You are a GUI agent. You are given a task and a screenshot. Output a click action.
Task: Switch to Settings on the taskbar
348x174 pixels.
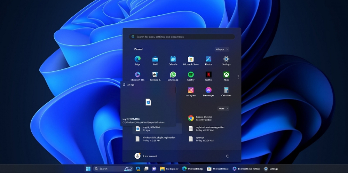tap(271, 169)
